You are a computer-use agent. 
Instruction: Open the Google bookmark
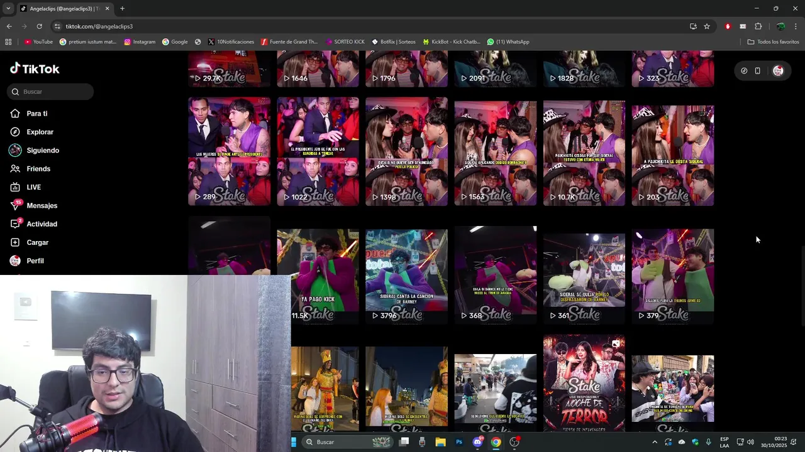pyautogui.click(x=175, y=42)
